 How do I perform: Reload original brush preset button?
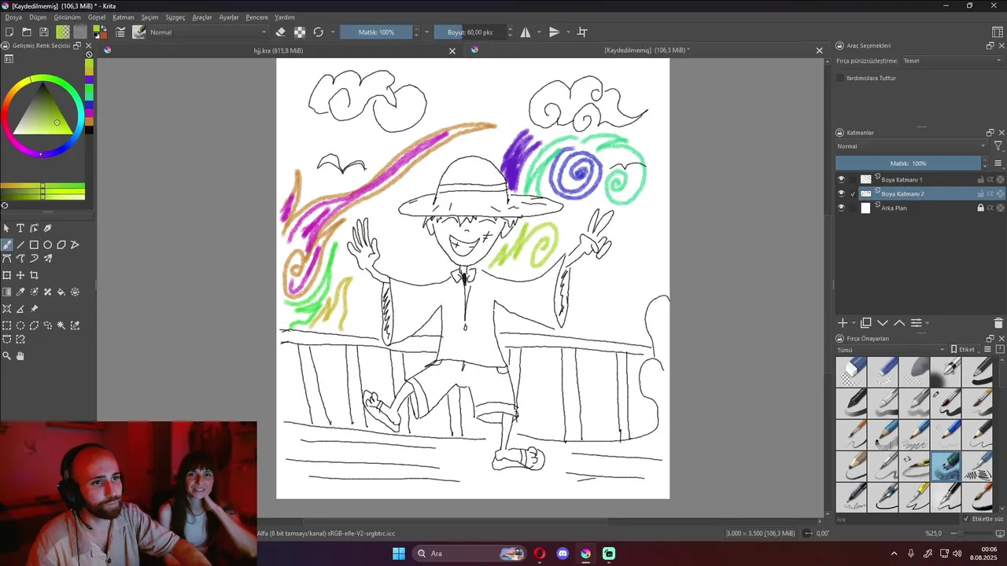pyautogui.click(x=318, y=32)
